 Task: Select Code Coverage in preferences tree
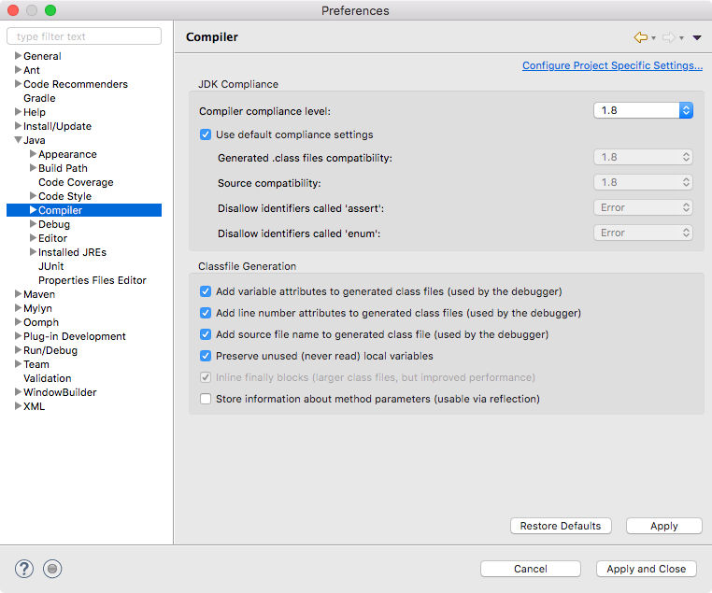click(76, 182)
